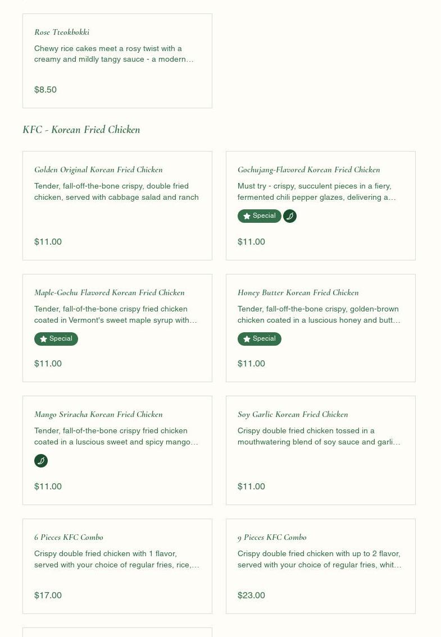
Task: Select the Gochujang-Flavored Korean Fried Chicken title
Action: coord(308,169)
